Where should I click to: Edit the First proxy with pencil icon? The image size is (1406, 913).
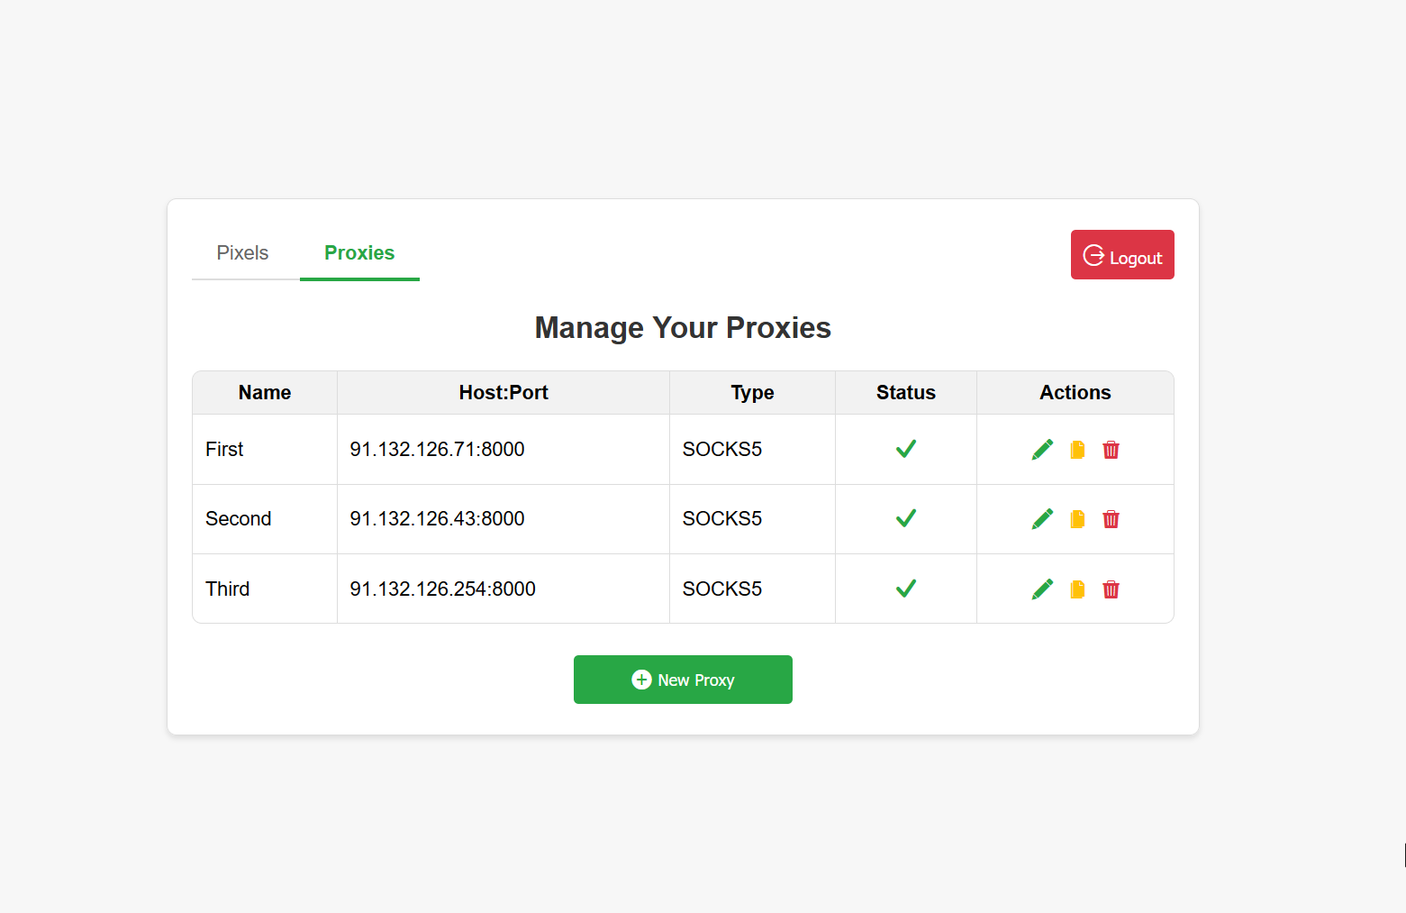(x=1042, y=450)
